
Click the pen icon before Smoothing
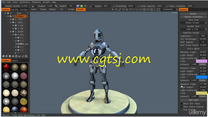click(x=114, y=6)
